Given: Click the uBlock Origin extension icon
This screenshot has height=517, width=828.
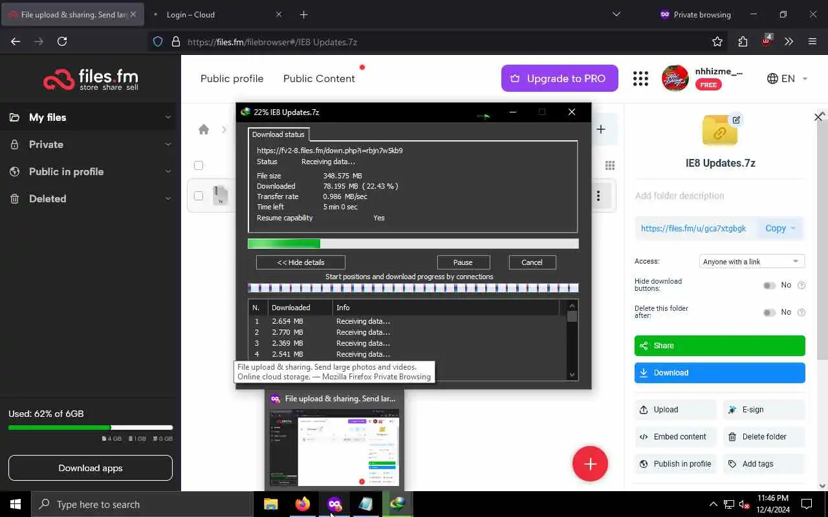Looking at the screenshot, I should (767, 41).
